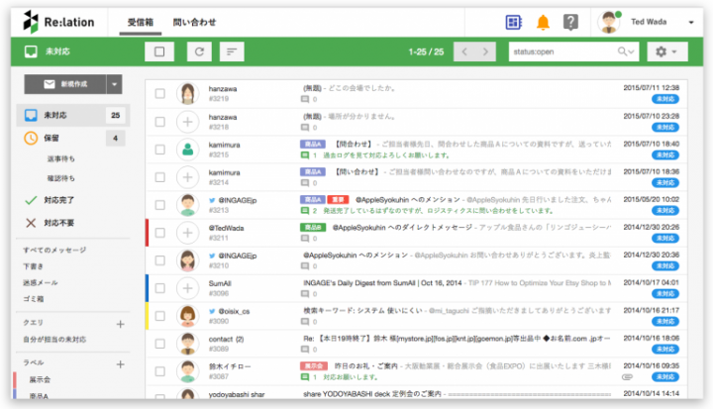The height and width of the screenshot is (409, 713).
Task: Add a new query with plus icon
Action: point(121,323)
